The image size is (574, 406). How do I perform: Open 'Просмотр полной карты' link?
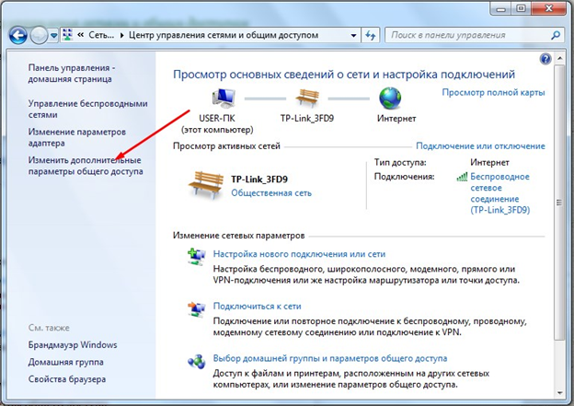tap(493, 92)
